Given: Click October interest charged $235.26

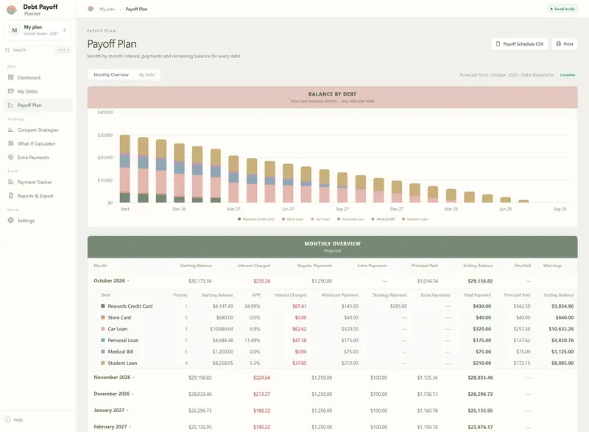Looking at the screenshot, I should click(261, 280).
